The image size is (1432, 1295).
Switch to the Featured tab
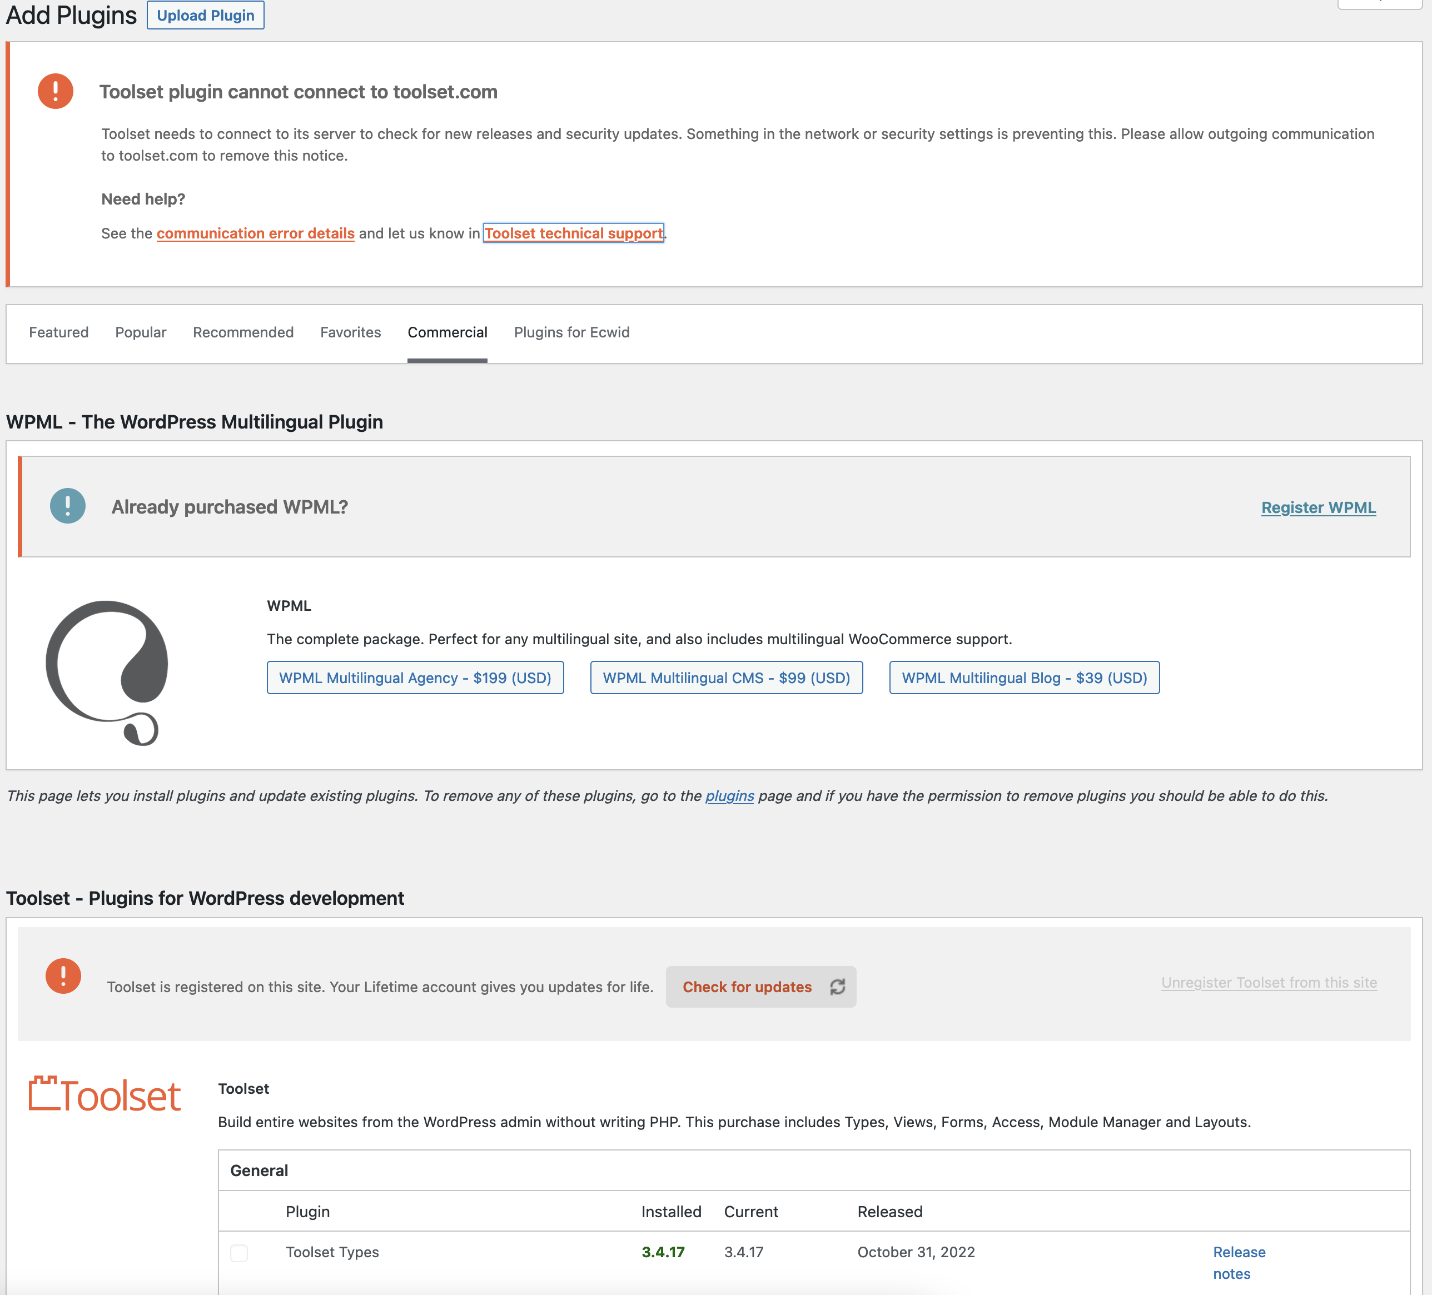(x=59, y=332)
